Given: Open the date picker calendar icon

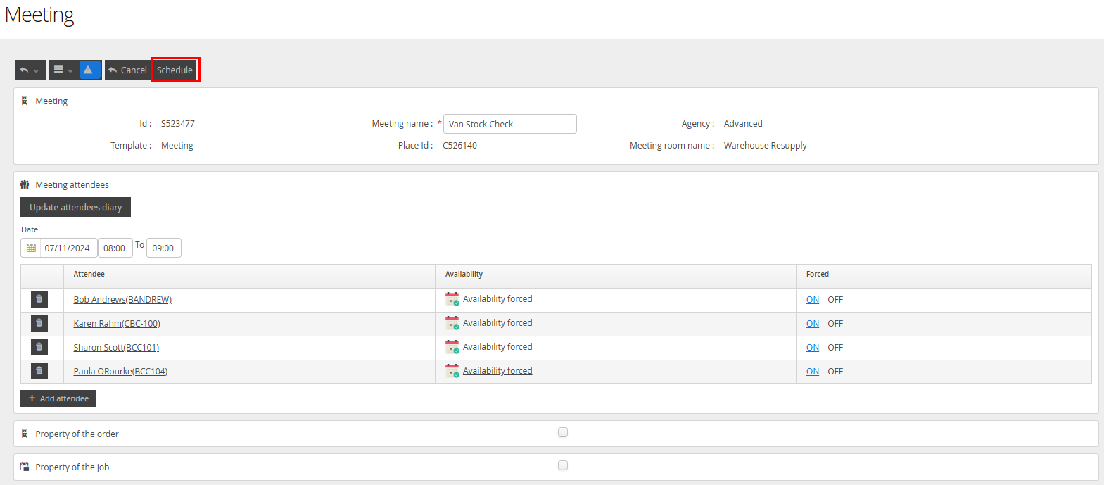Looking at the screenshot, I should click(x=31, y=248).
